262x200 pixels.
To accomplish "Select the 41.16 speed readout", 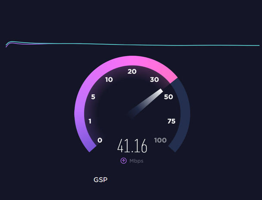I will click(132, 146).
